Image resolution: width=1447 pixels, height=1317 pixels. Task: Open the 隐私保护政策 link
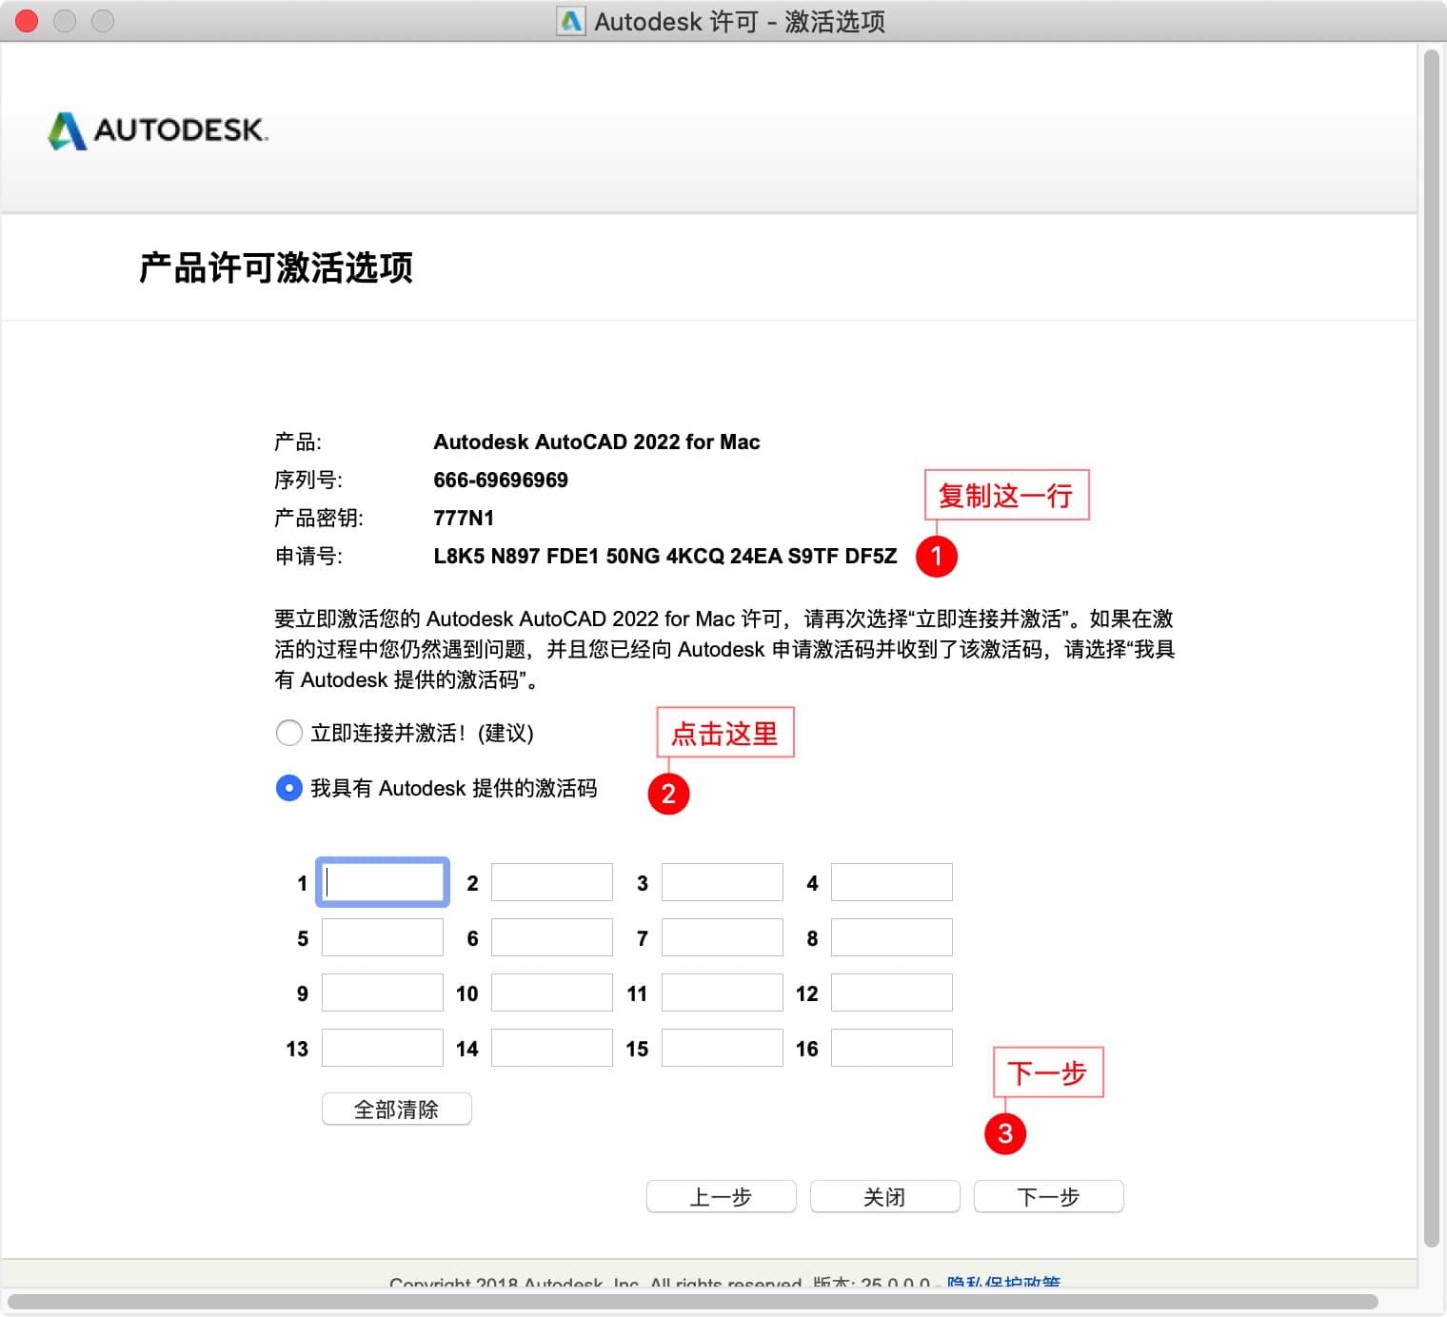point(1003,1282)
